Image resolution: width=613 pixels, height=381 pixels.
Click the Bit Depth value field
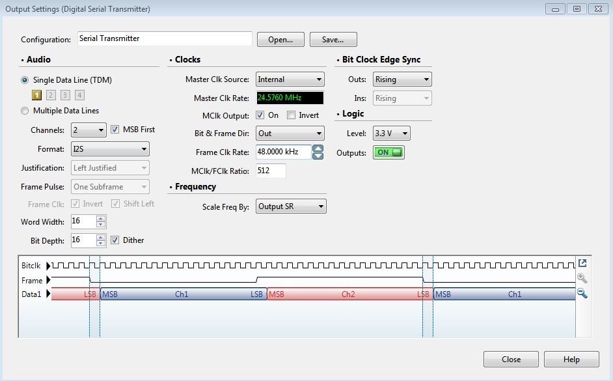[83, 240]
